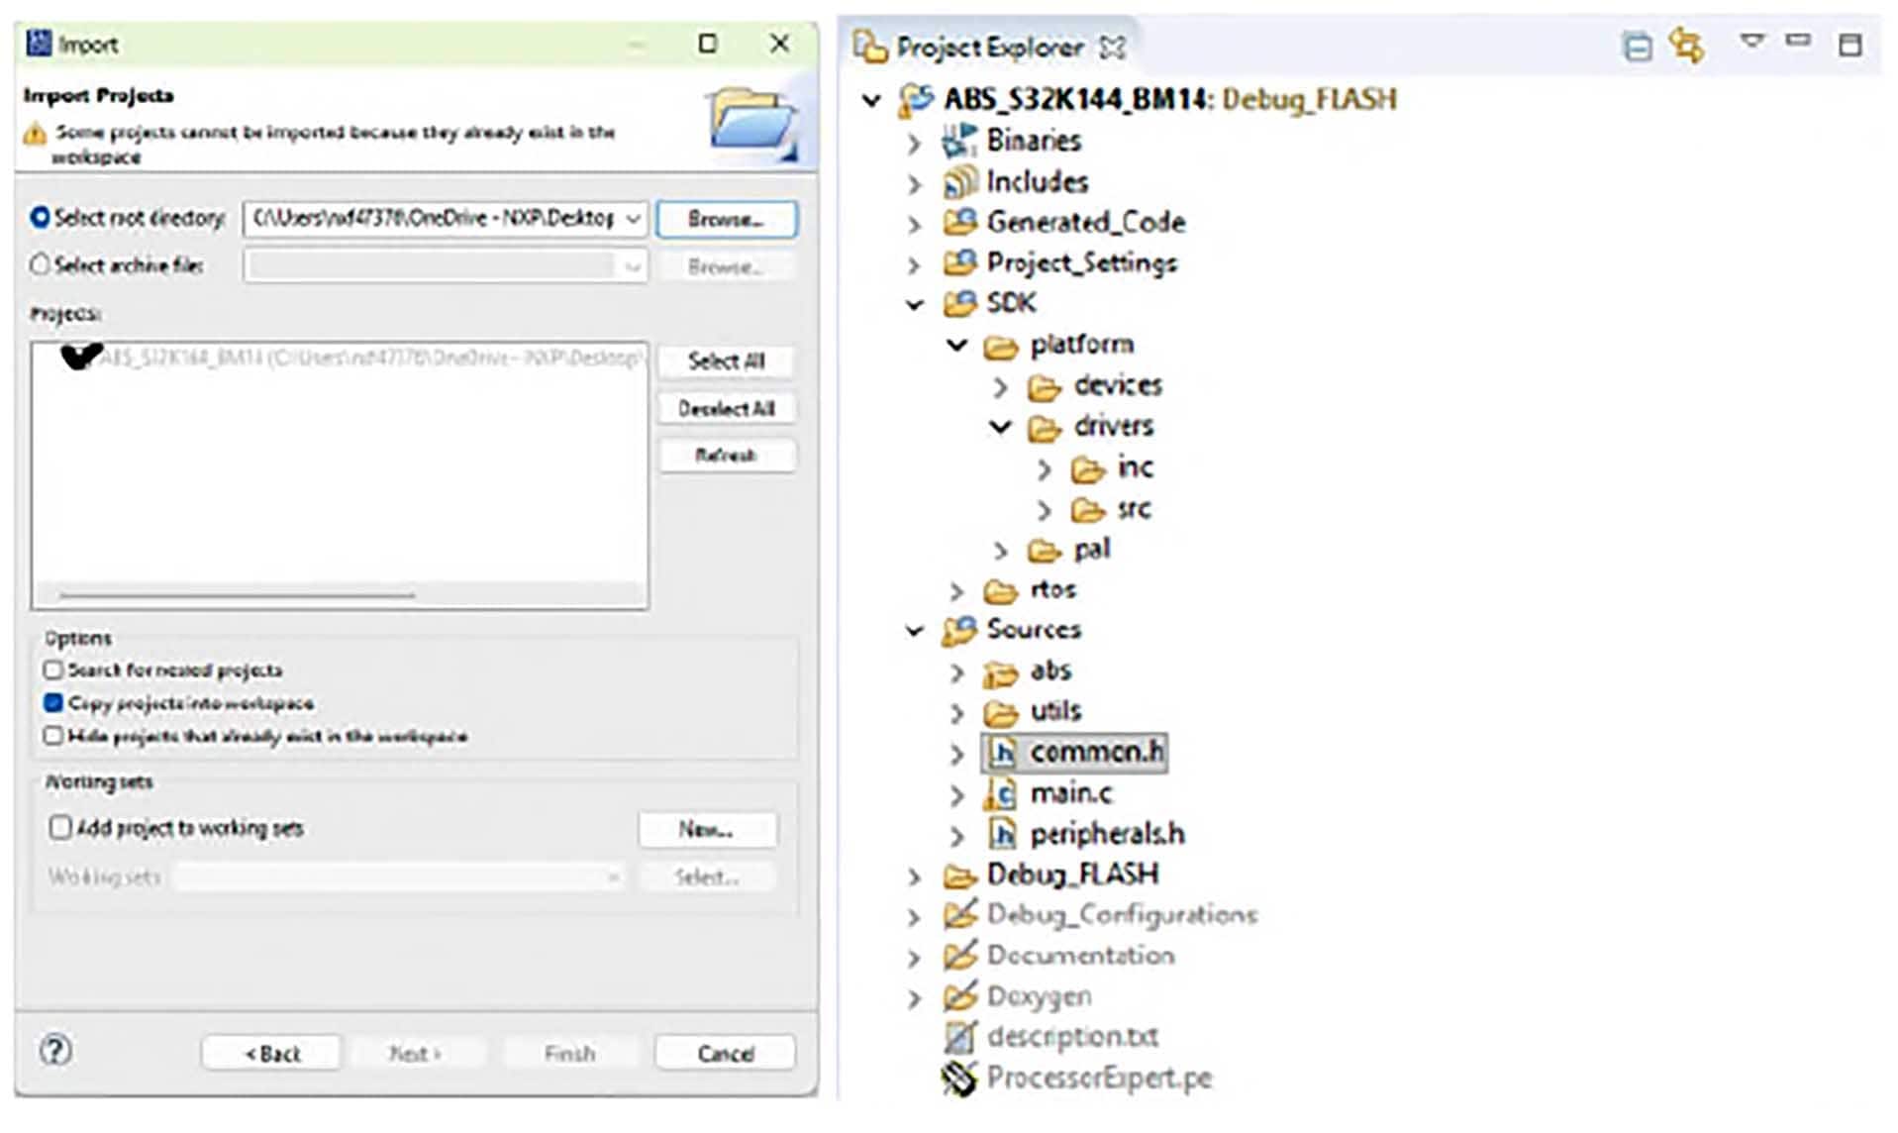Uncheck Copy projects into workspace
This screenshot has height=1133, width=1898.
[x=53, y=703]
